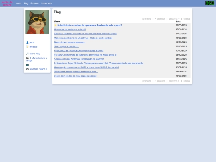
Task: Click the date 19/06/2025
Action: coord(181,76)
